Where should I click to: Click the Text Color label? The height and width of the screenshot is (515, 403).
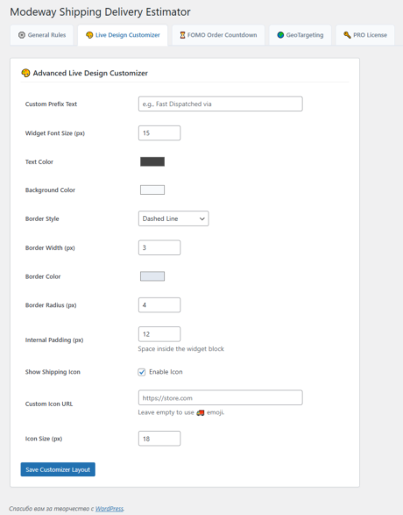tap(39, 162)
